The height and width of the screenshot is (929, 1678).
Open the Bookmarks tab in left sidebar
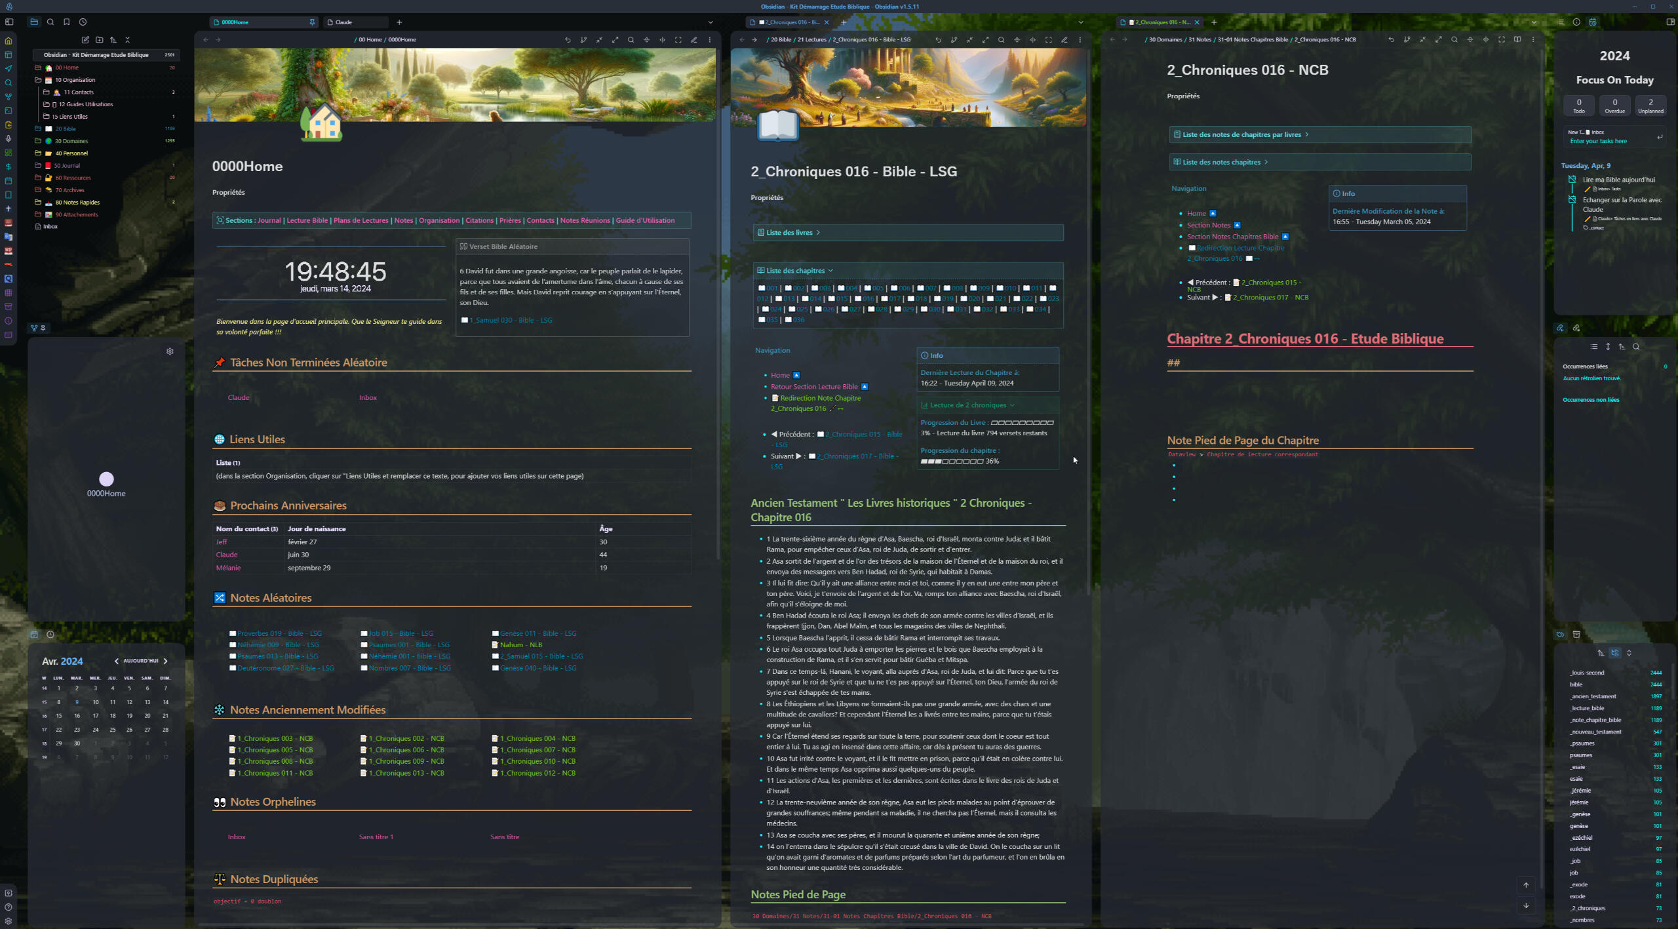coord(66,22)
